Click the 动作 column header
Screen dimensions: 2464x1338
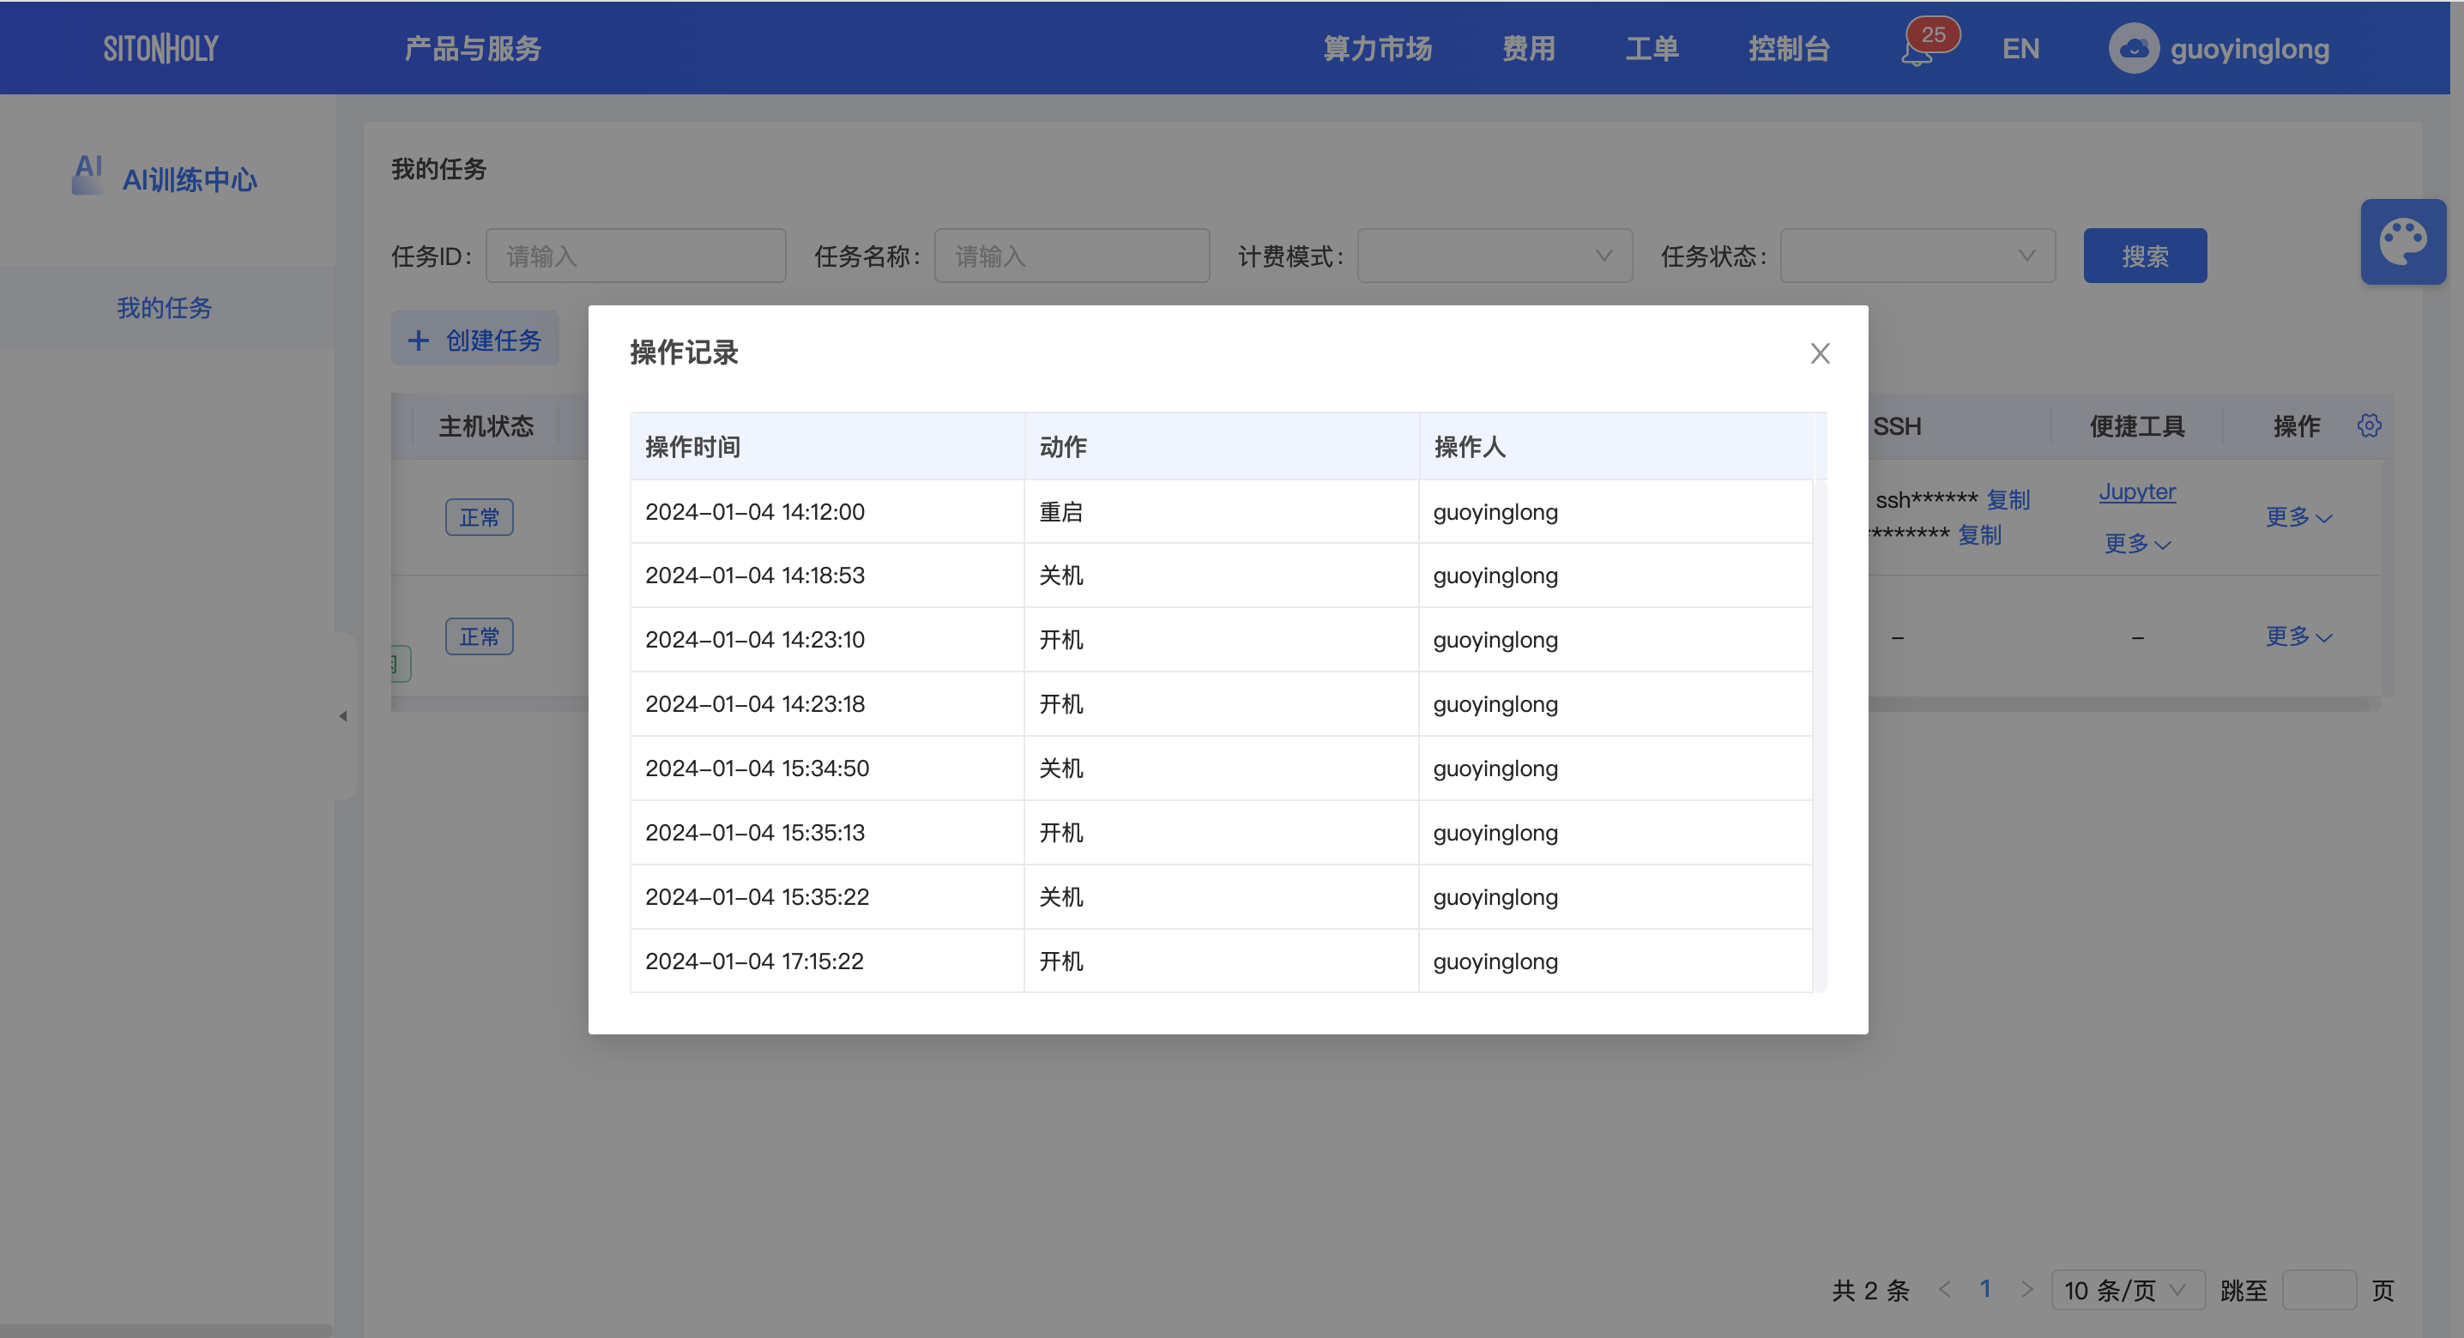pos(1222,447)
